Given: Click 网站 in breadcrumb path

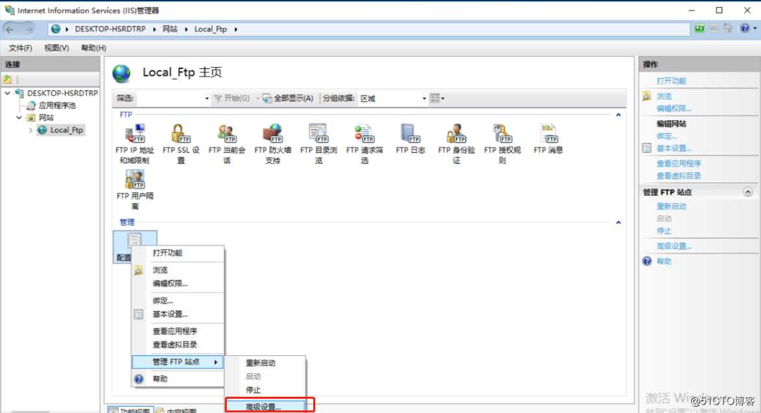Looking at the screenshot, I should tap(170, 29).
